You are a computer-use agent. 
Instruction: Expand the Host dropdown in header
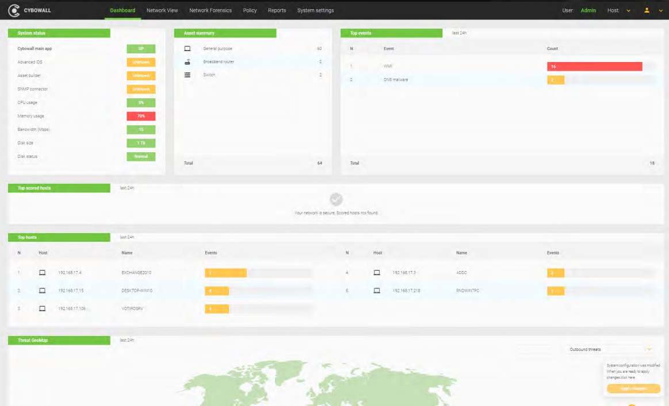pyautogui.click(x=629, y=11)
